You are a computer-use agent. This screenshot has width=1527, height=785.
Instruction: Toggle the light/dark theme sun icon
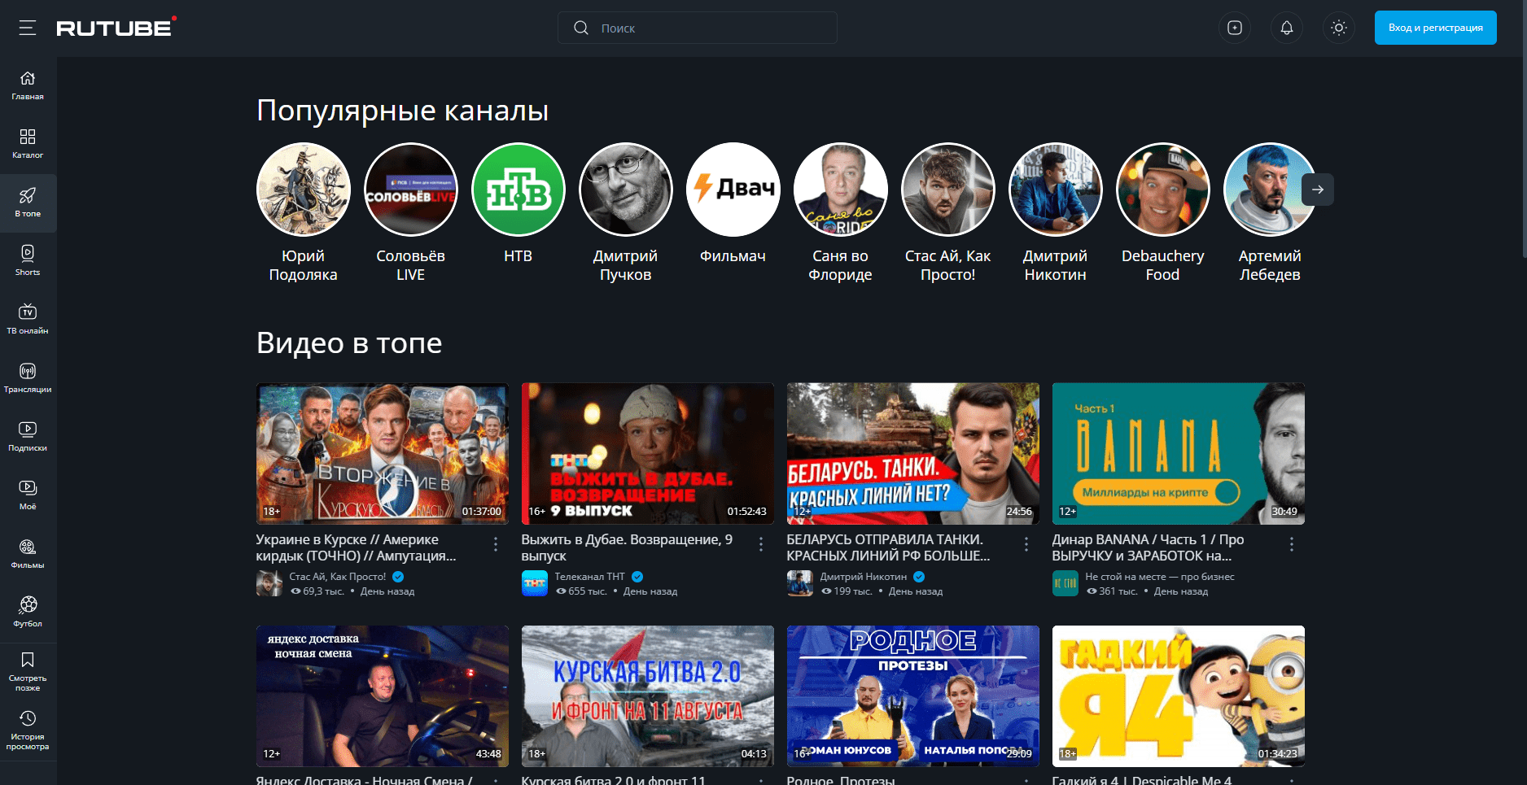1339,28
